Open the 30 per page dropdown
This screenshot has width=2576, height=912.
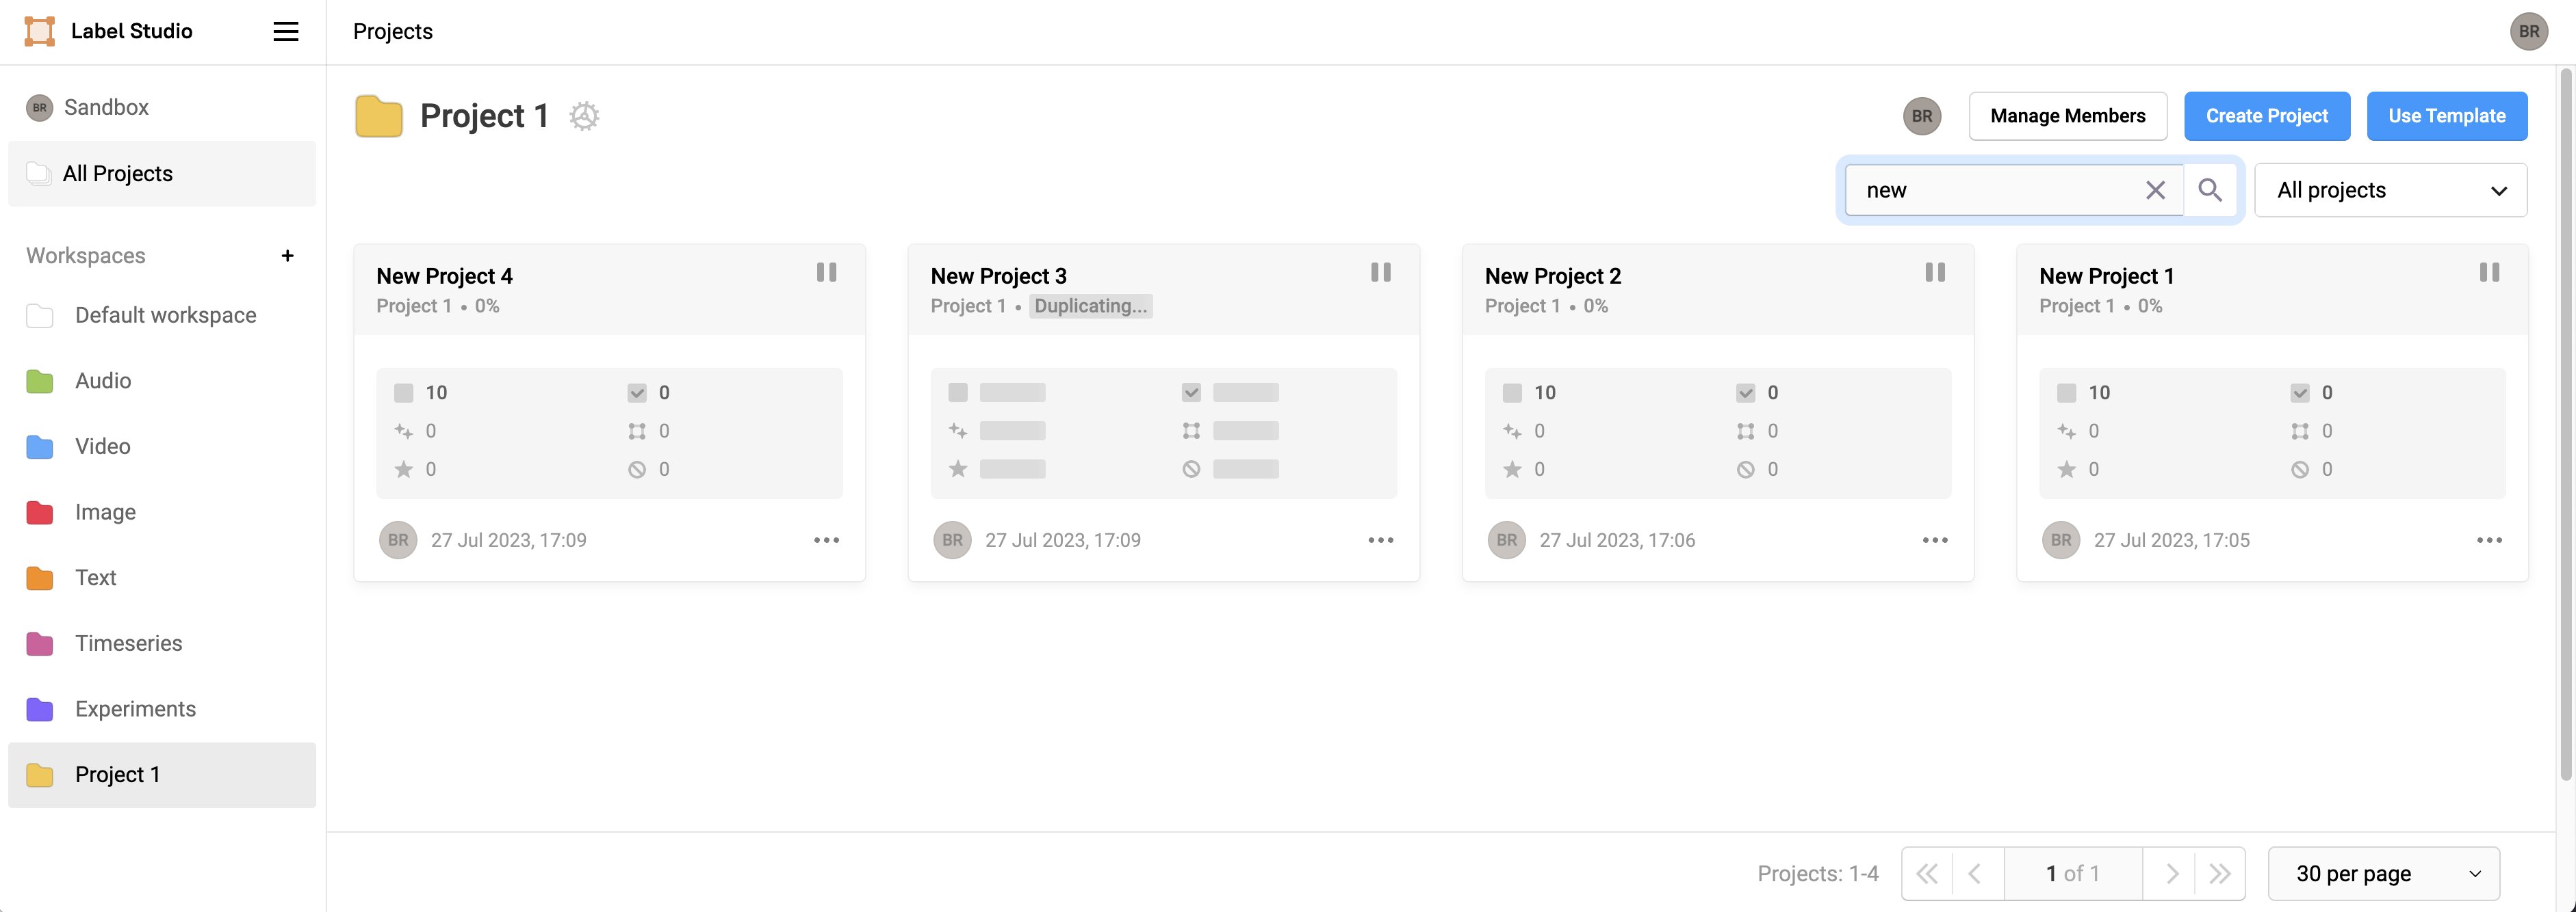pos(2383,874)
